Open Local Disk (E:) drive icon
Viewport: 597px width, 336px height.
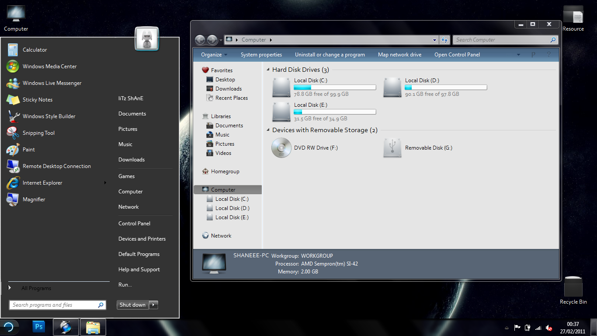(281, 112)
